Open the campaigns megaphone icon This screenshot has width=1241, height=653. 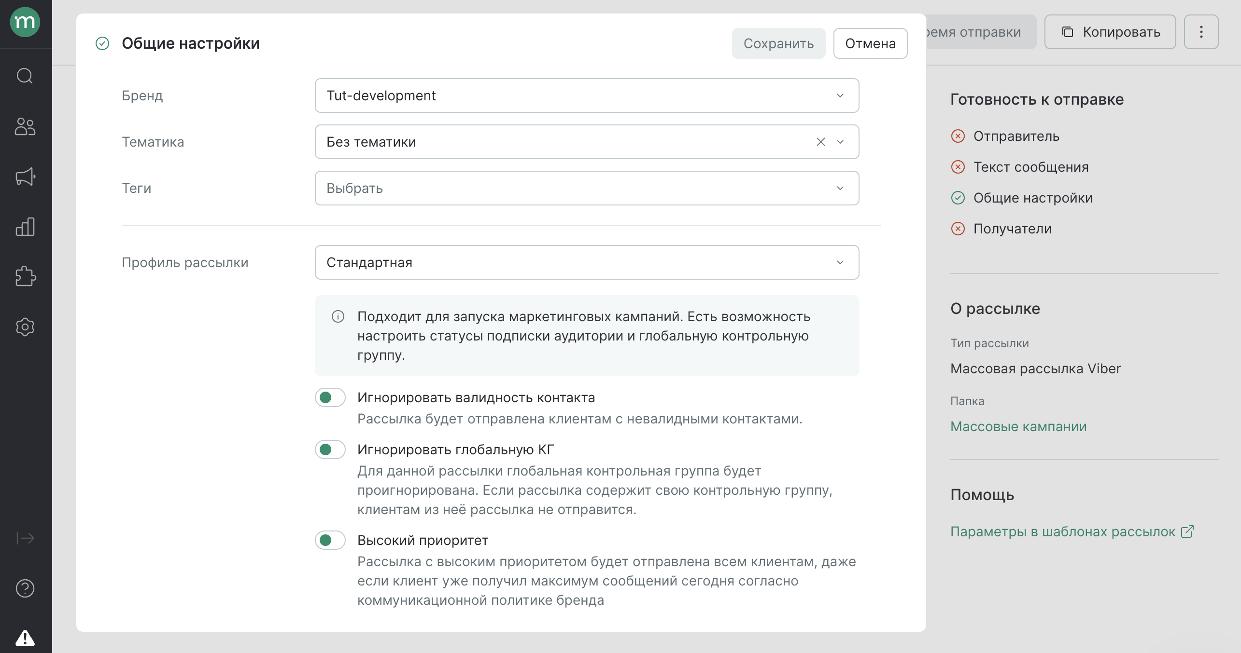(25, 177)
